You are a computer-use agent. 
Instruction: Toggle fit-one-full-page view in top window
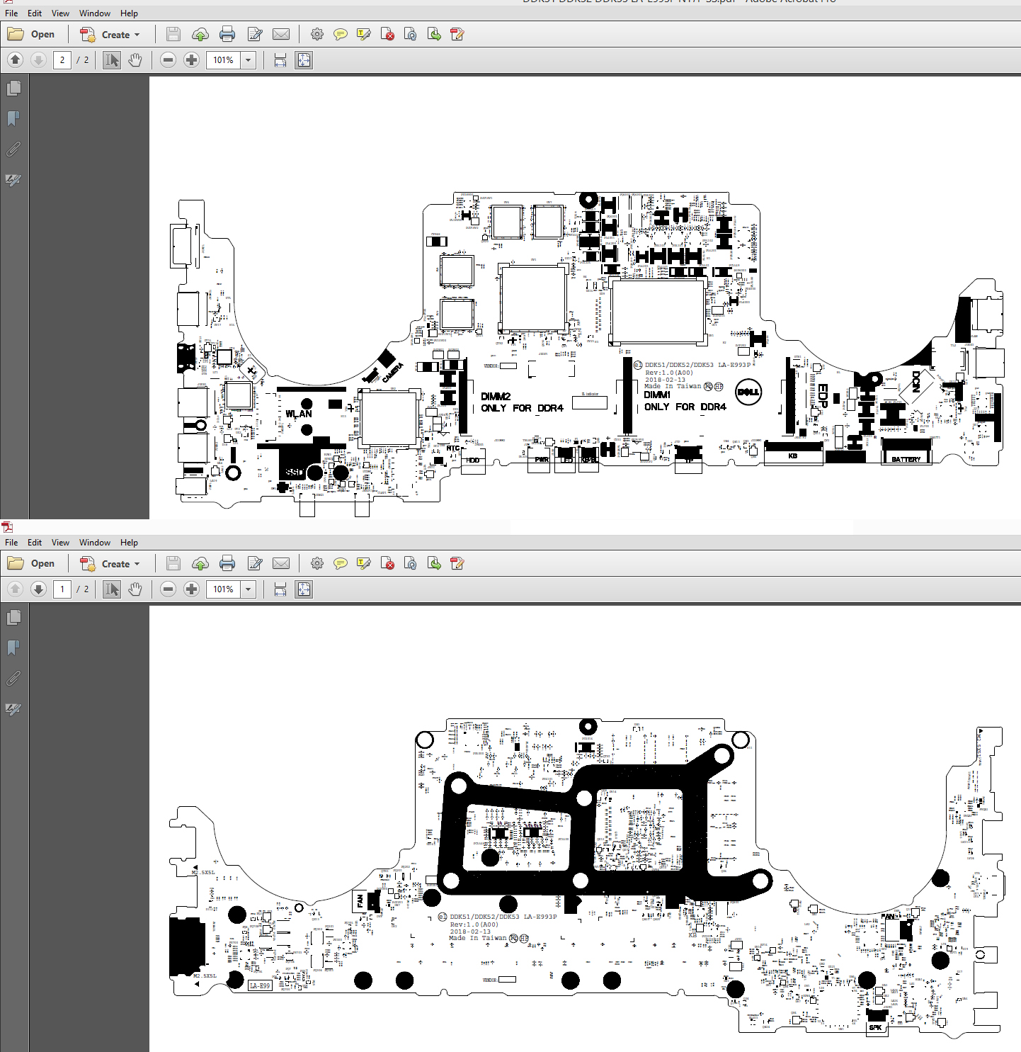304,60
